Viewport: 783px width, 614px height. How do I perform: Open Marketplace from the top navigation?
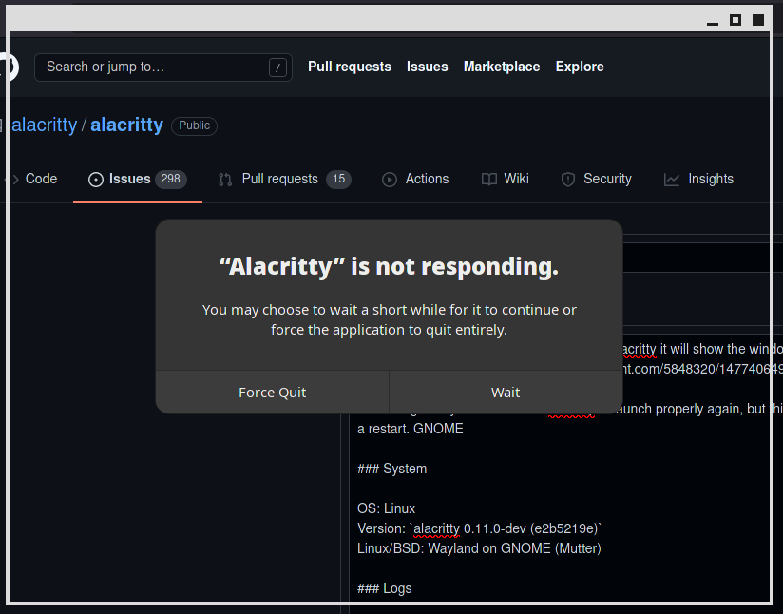[502, 67]
